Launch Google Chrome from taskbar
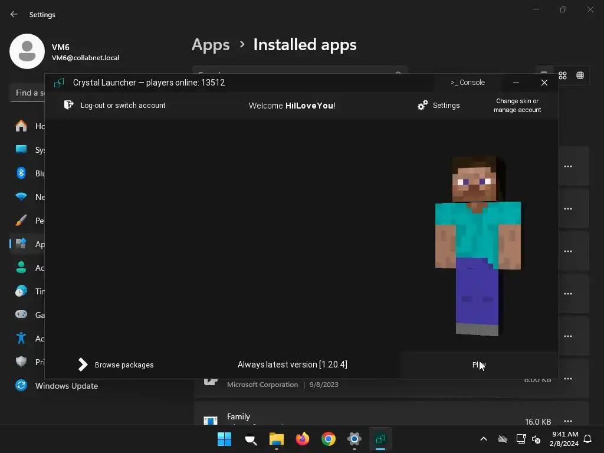This screenshot has width=604, height=453. click(329, 439)
